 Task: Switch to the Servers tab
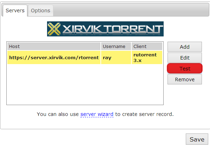click(x=15, y=11)
